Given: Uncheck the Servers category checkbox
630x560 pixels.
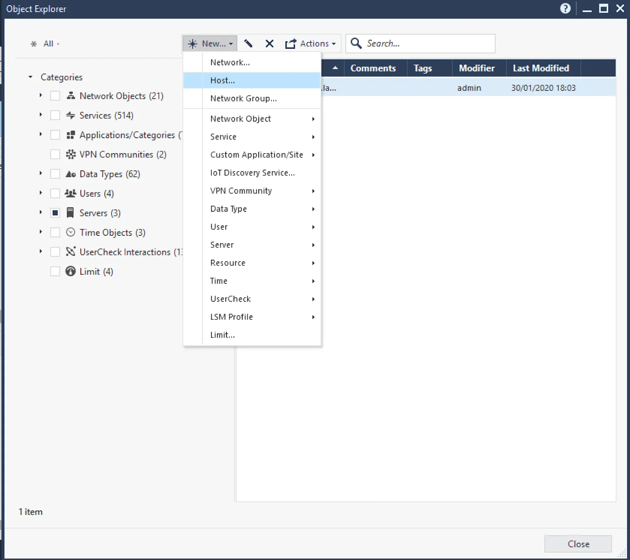Looking at the screenshot, I should [x=55, y=213].
